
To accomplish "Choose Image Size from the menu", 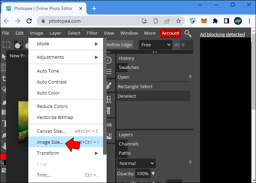I will pos(50,142).
